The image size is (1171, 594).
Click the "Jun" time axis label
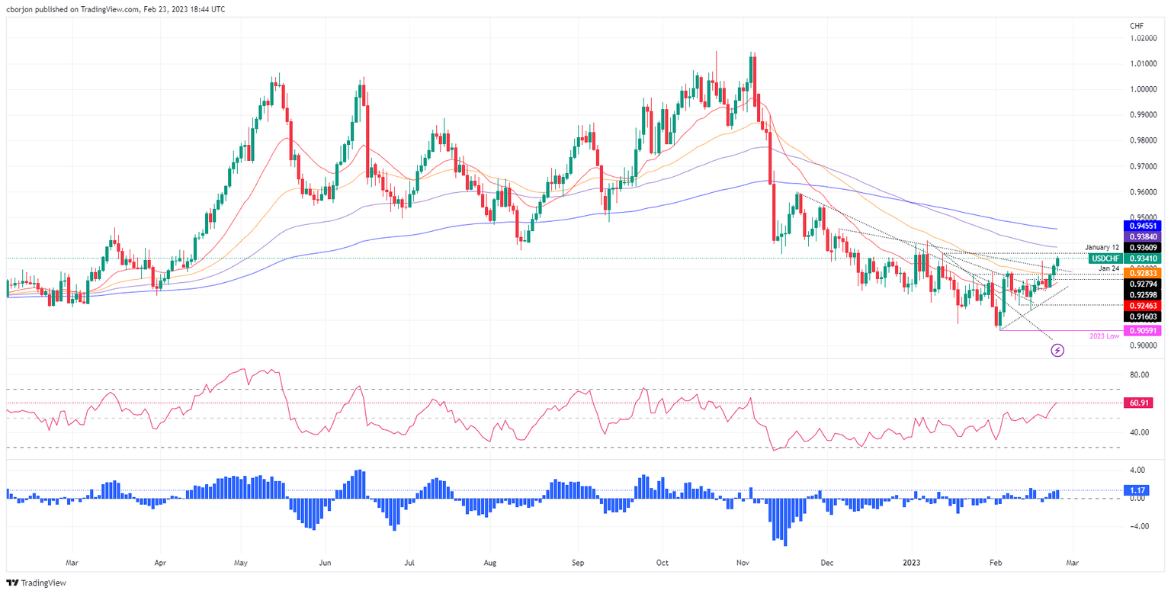[x=326, y=563]
